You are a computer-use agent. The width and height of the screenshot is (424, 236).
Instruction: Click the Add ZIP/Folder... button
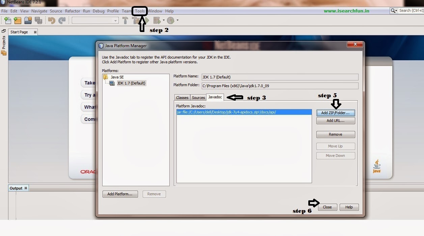[x=336, y=113]
